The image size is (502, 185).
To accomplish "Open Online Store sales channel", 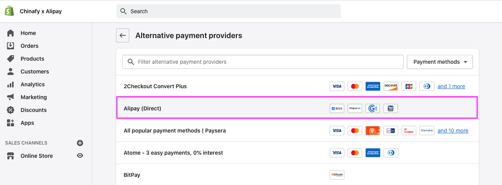I will click(x=36, y=156).
